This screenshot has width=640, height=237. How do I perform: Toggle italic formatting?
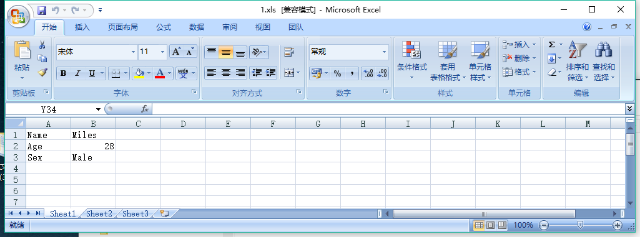77,73
